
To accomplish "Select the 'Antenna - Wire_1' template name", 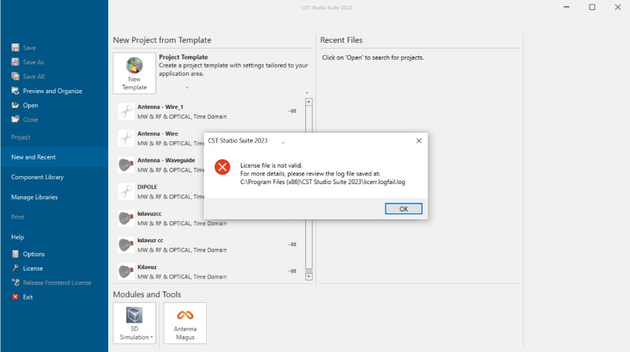I will (x=160, y=107).
